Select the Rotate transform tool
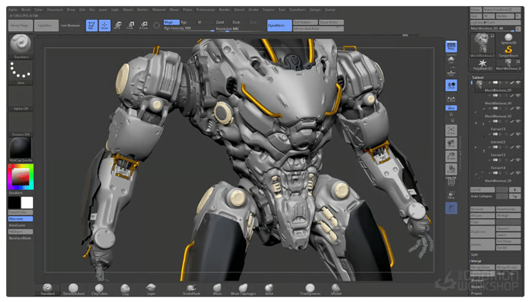The width and height of the screenshot is (529, 302). pos(143,26)
